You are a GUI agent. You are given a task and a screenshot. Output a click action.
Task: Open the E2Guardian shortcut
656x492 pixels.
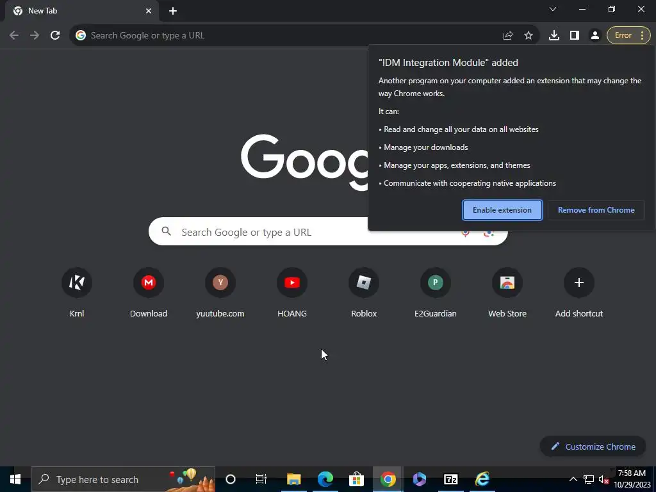pyautogui.click(x=436, y=293)
